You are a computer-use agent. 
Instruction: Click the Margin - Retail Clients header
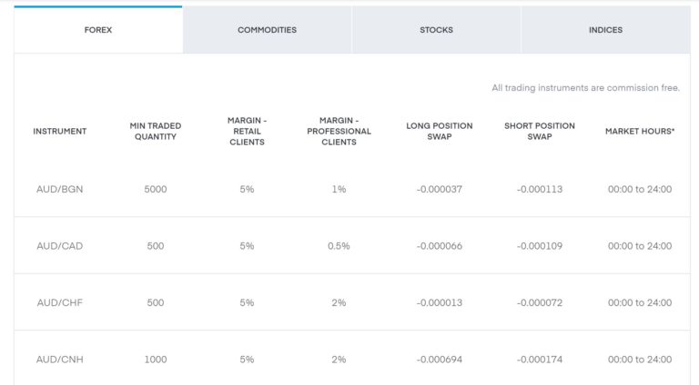[x=247, y=131]
